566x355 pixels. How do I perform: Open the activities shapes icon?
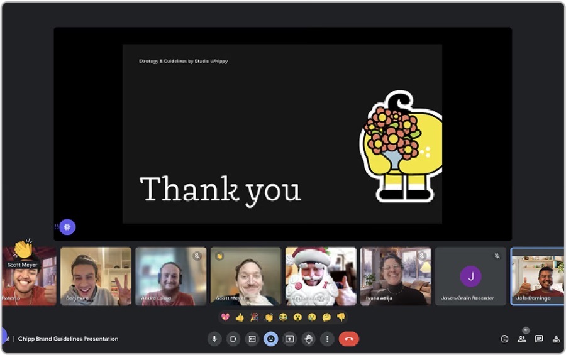pyautogui.click(x=557, y=339)
